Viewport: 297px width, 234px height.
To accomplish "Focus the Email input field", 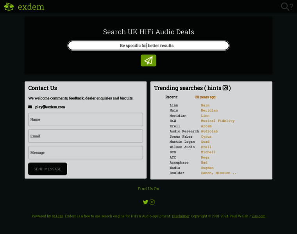I will click(x=86, y=136).
